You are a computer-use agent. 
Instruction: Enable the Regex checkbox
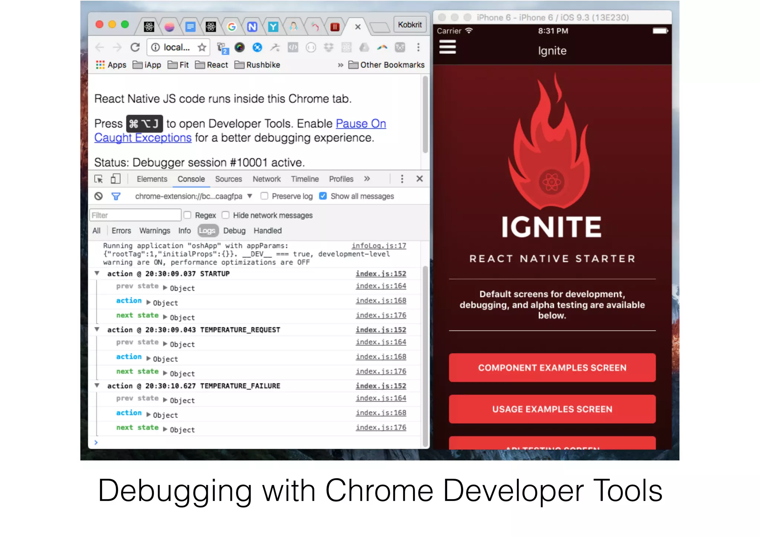187,215
